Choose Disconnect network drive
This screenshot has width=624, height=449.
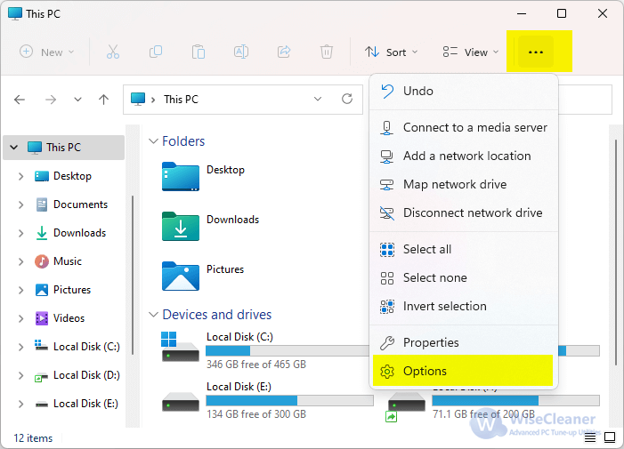pyautogui.click(x=464, y=213)
